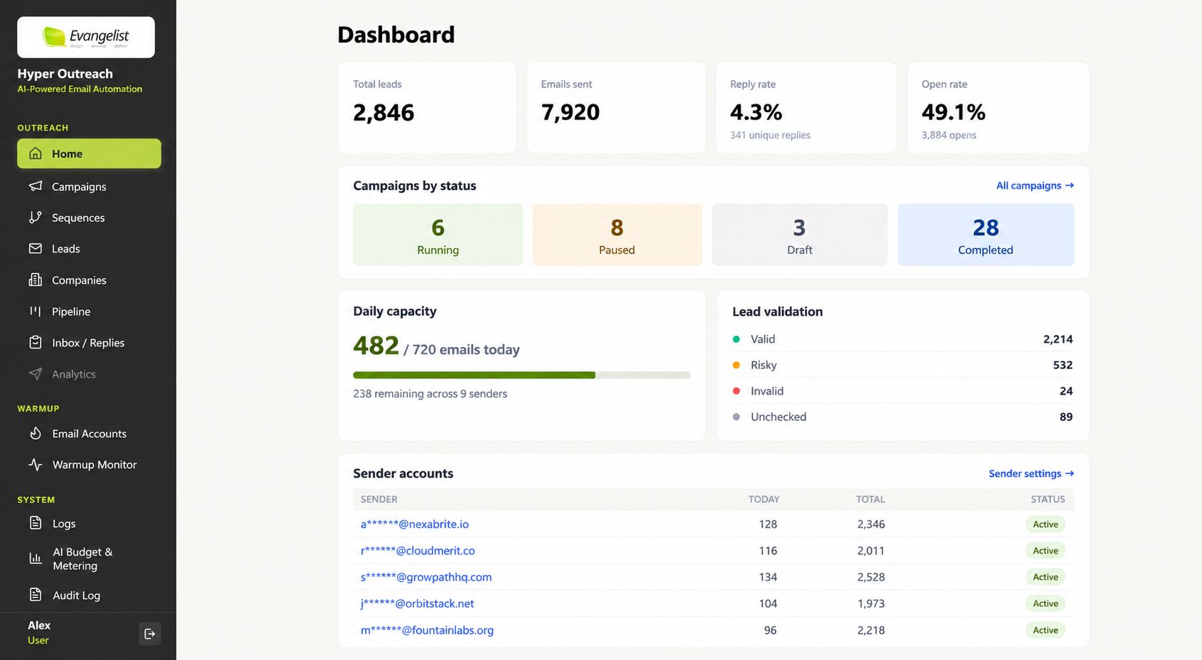The width and height of the screenshot is (1202, 660).
Task: Open sender m******@fountainlabs.org
Action: [x=427, y=630]
